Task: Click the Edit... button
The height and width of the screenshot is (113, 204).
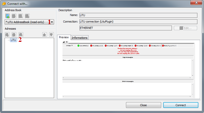Action: 185,28
